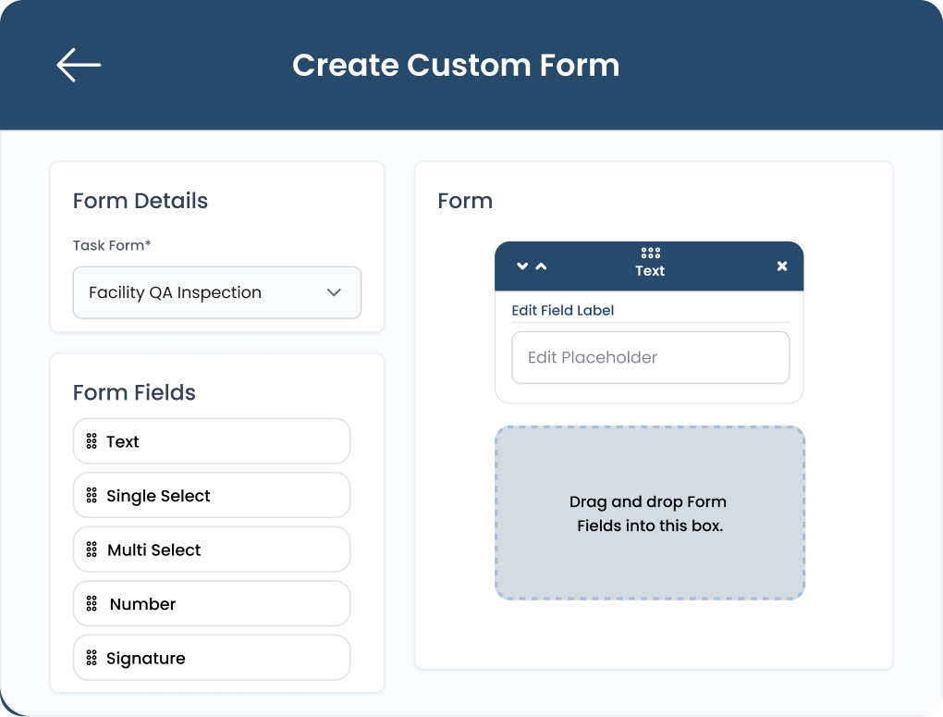Select the Single Select form field
The width and height of the screenshot is (943, 717).
pyautogui.click(x=212, y=496)
